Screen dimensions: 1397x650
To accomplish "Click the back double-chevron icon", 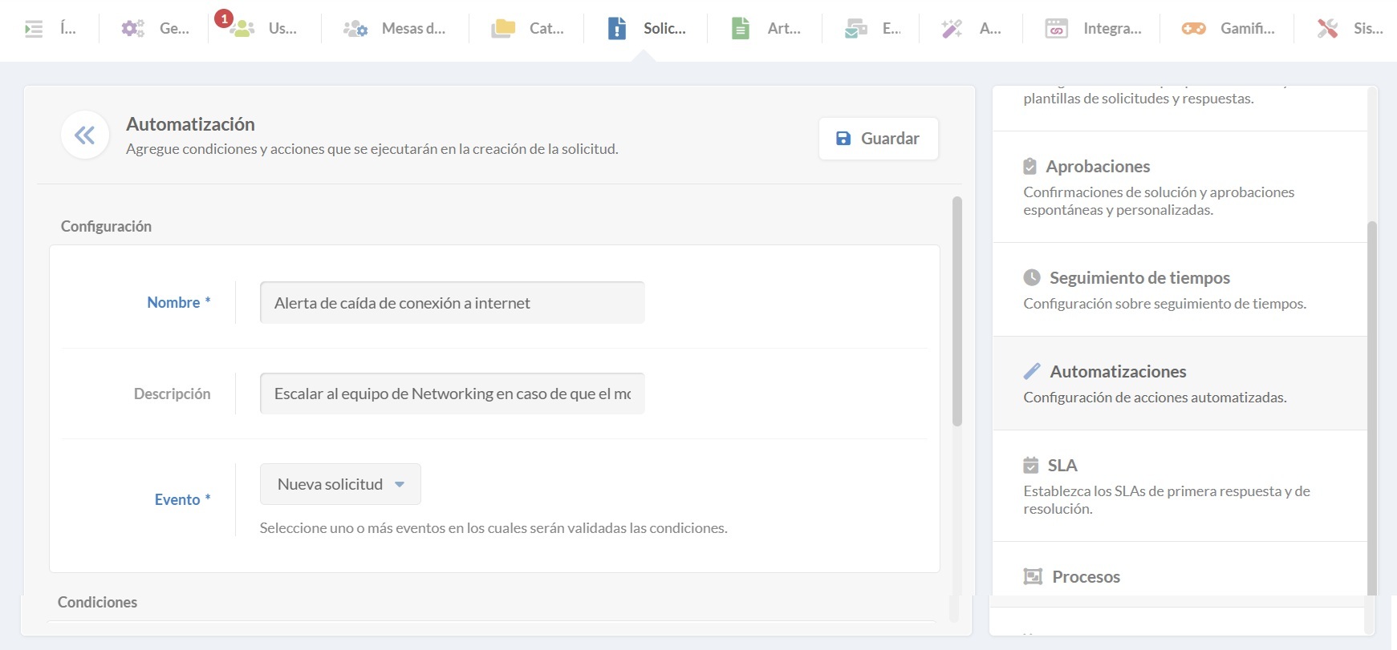I will [x=84, y=135].
